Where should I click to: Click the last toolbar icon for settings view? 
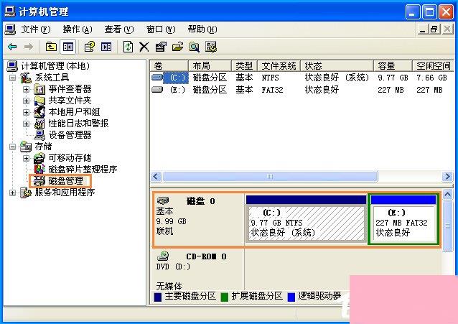pos(211,47)
